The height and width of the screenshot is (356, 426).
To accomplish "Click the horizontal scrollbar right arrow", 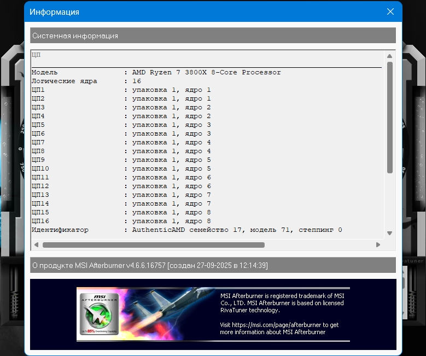I will click(x=378, y=245).
